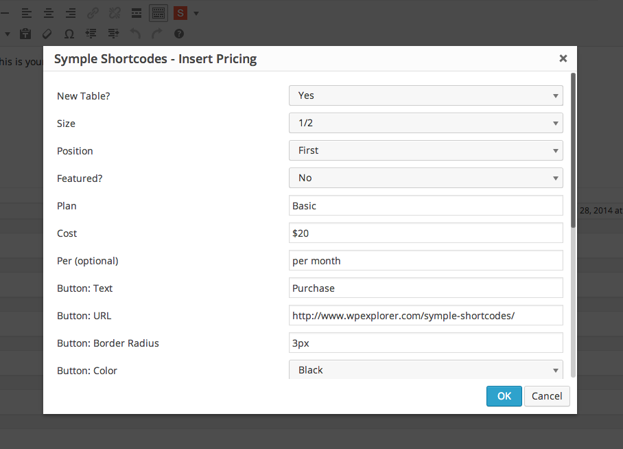Open the New Table? dropdown showing Yes
The image size is (623, 449).
(x=426, y=95)
